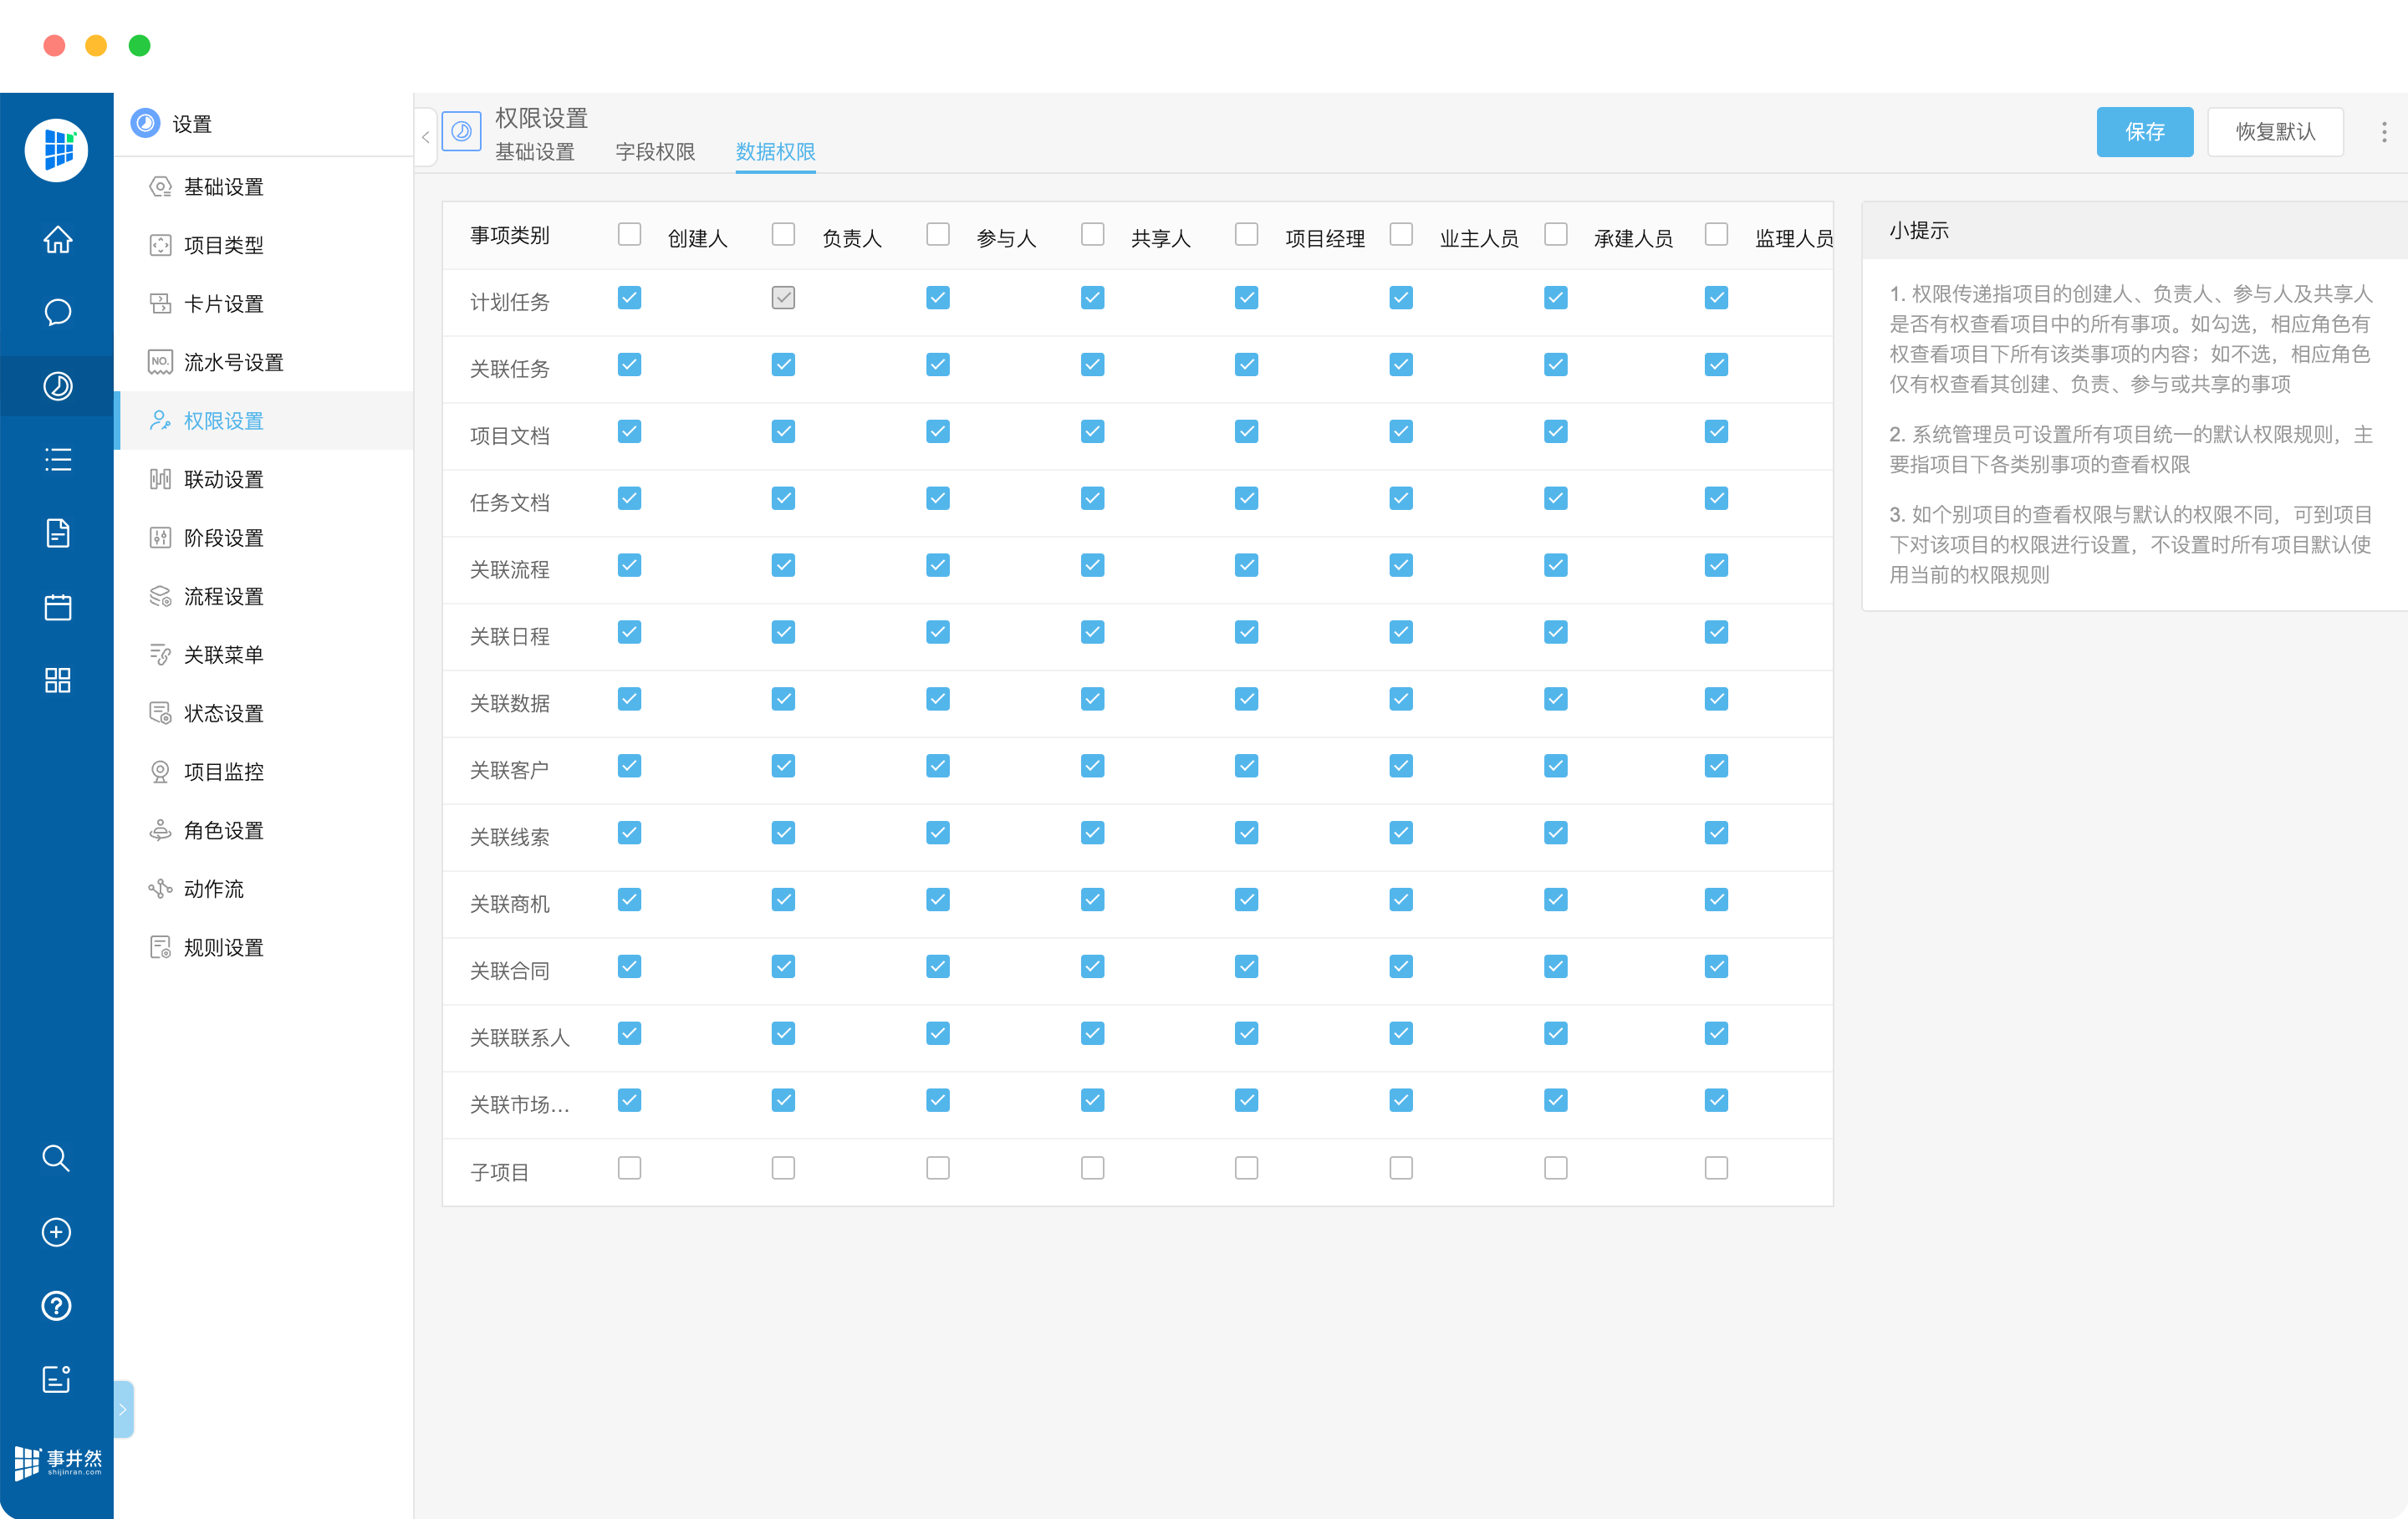Open the three-dot more options menu
Image resolution: width=2408 pixels, height=1519 pixels.
click(x=2384, y=132)
